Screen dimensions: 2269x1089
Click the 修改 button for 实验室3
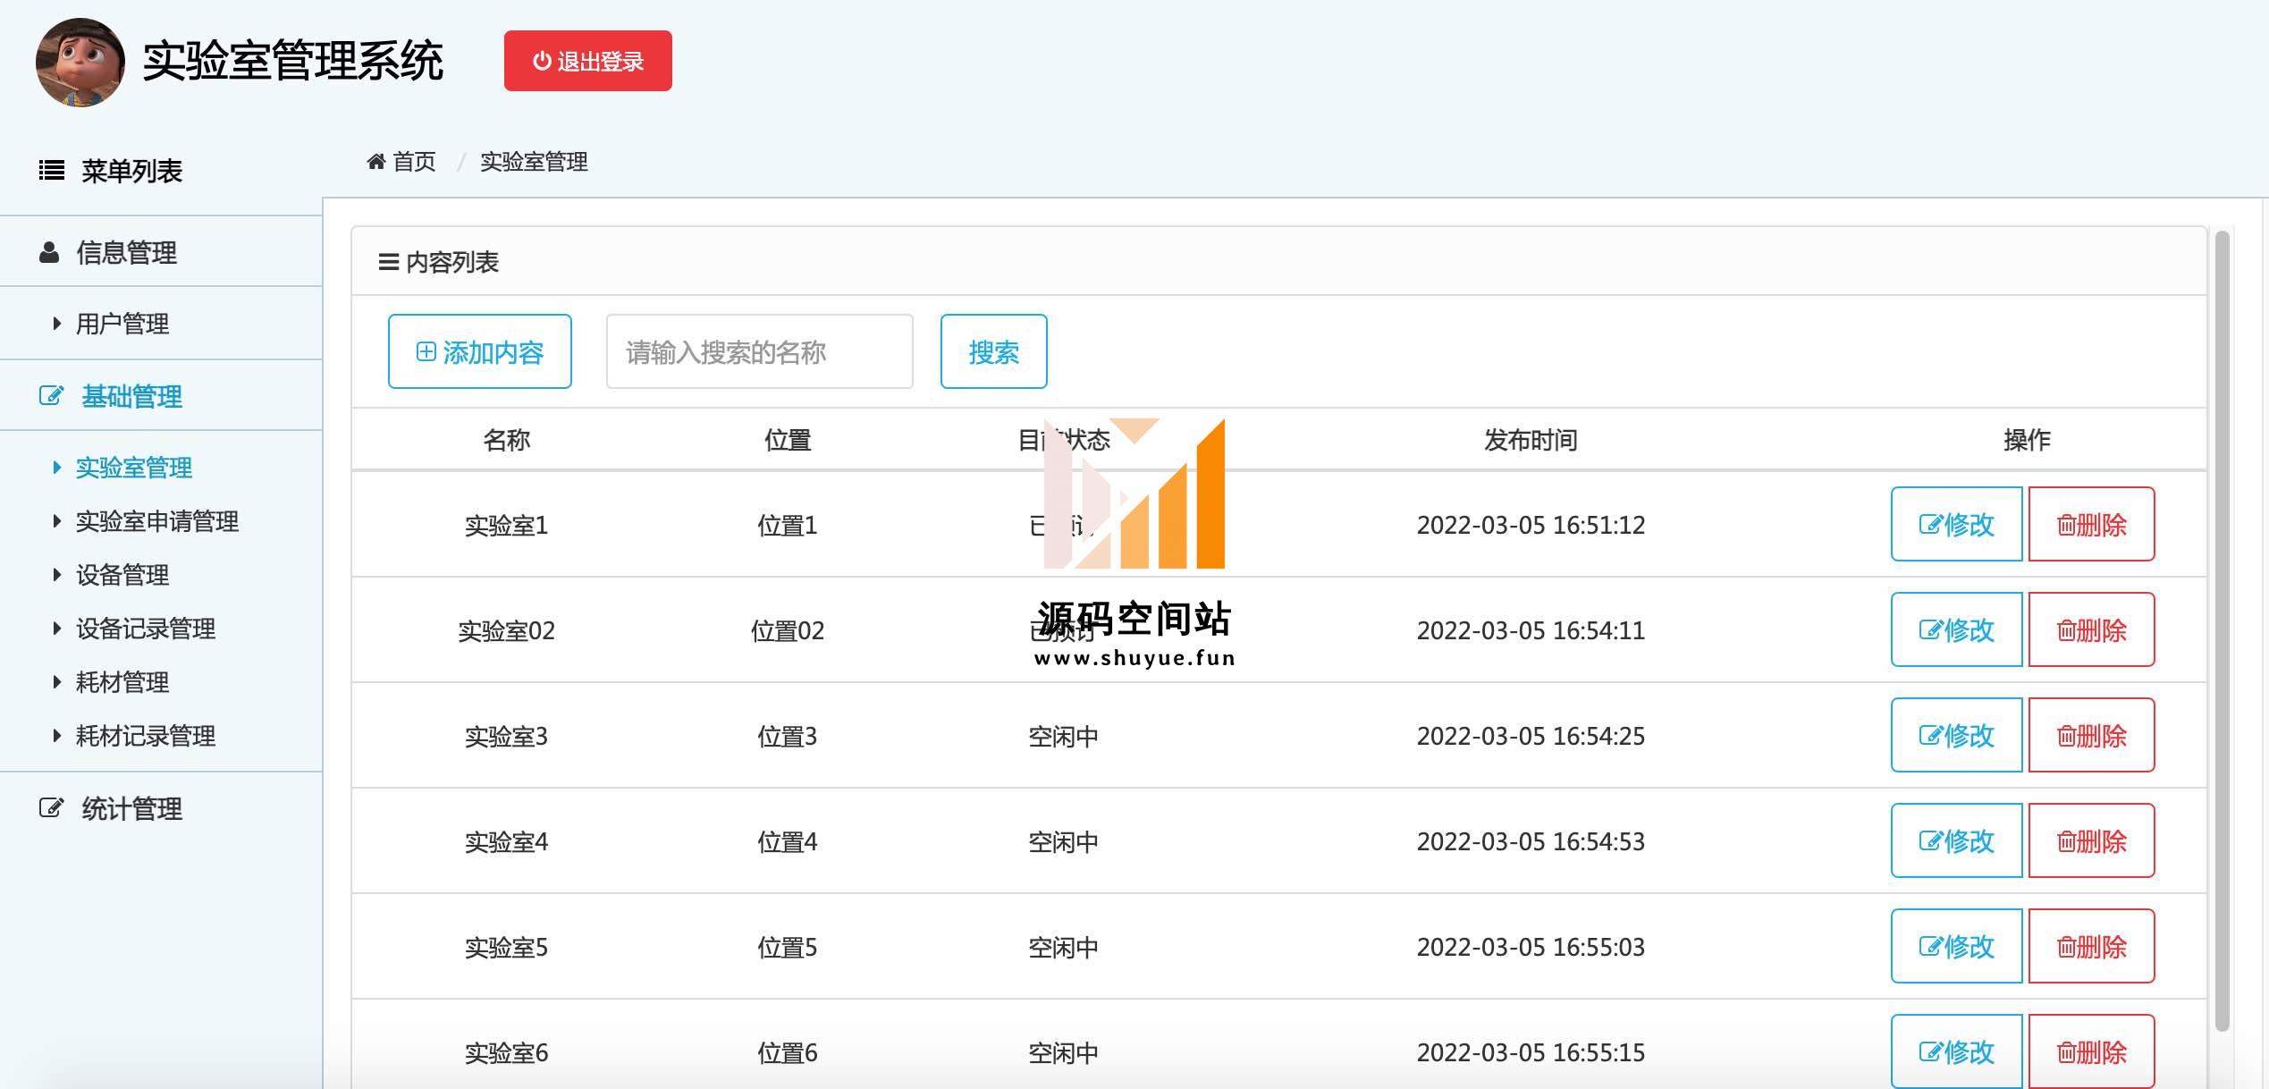pyautogui.click(x=1956, y=735)
